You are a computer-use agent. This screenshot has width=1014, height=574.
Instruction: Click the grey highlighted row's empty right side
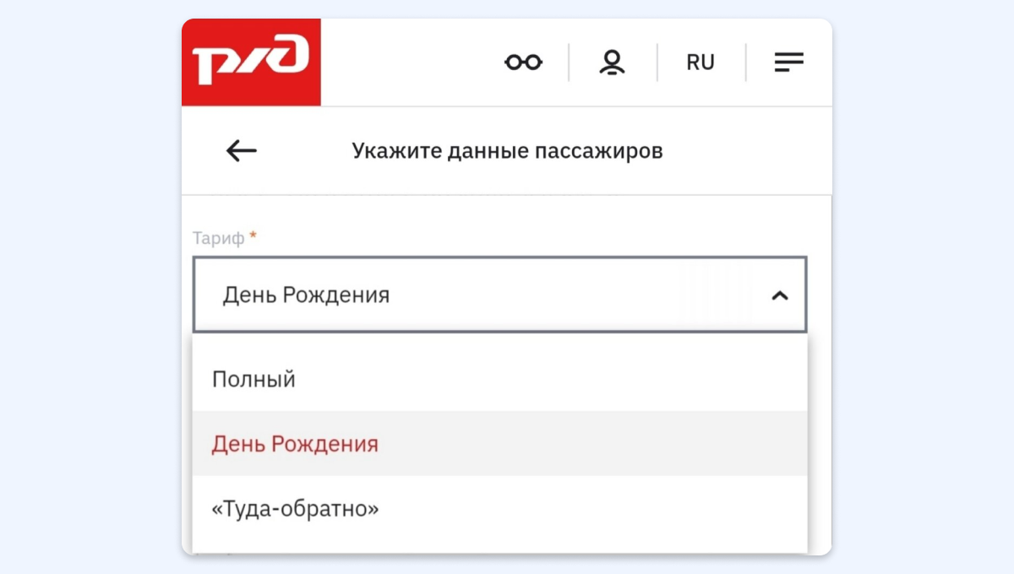[634, 444]
